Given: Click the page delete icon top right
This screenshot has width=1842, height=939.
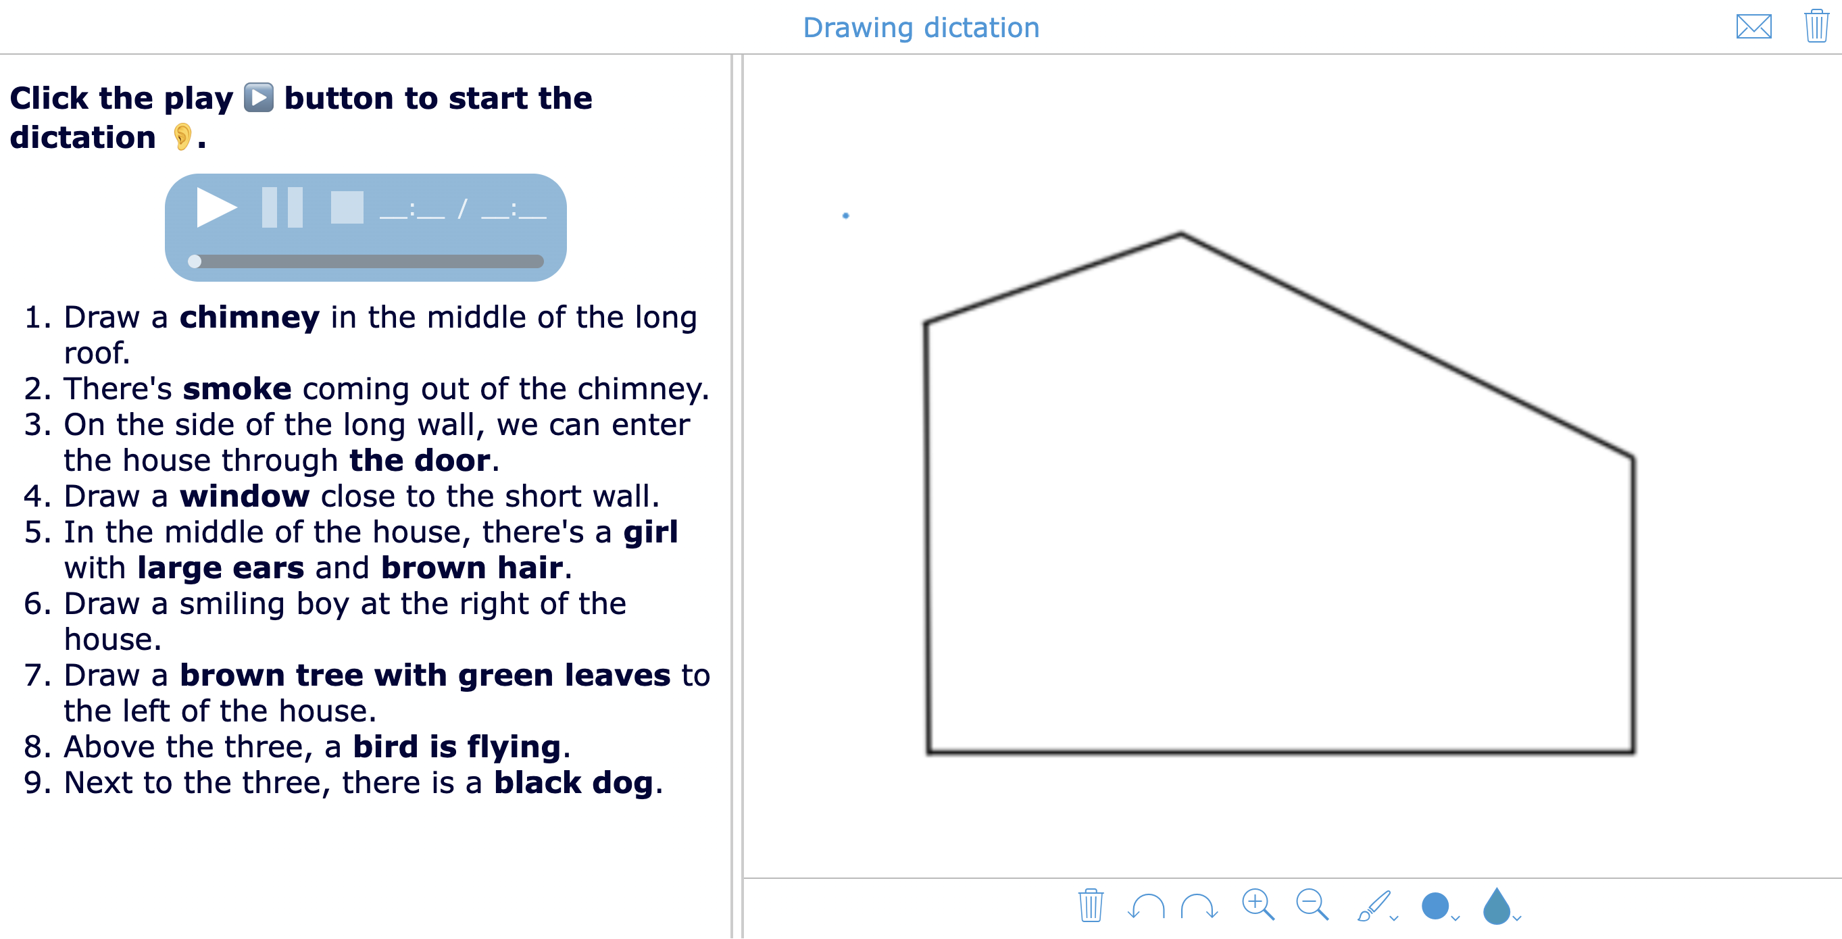Looking at the screenshot, I should (1814, 24).
